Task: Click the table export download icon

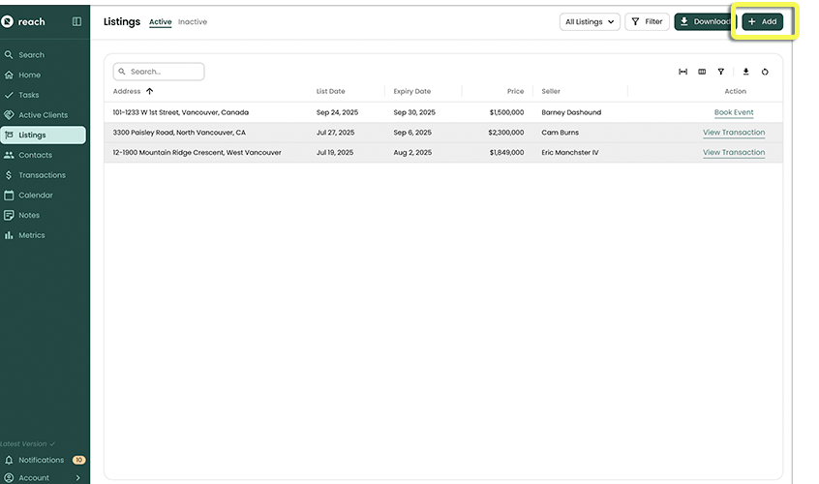Action: 745,72
